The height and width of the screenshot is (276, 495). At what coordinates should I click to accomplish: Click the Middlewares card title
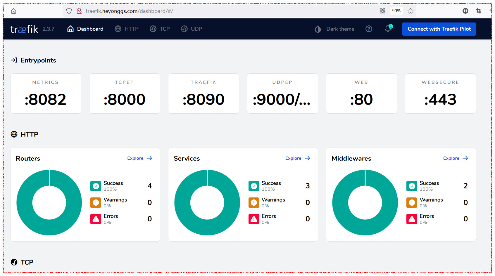point(351,159)
